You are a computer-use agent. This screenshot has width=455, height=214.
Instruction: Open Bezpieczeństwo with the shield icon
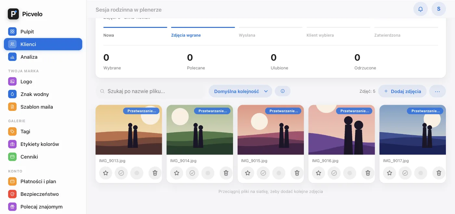point(12,194)
